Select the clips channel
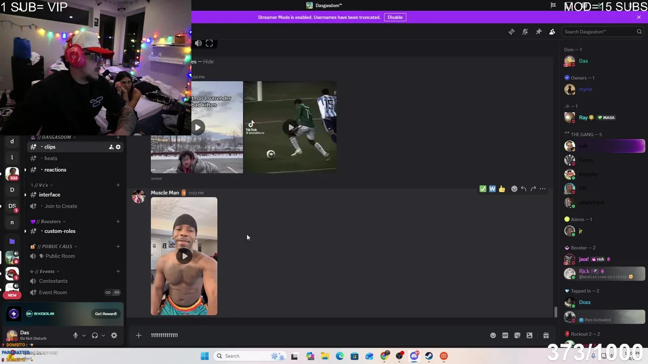This screenshot has height=364, width=648. click(x=75, y=147)
